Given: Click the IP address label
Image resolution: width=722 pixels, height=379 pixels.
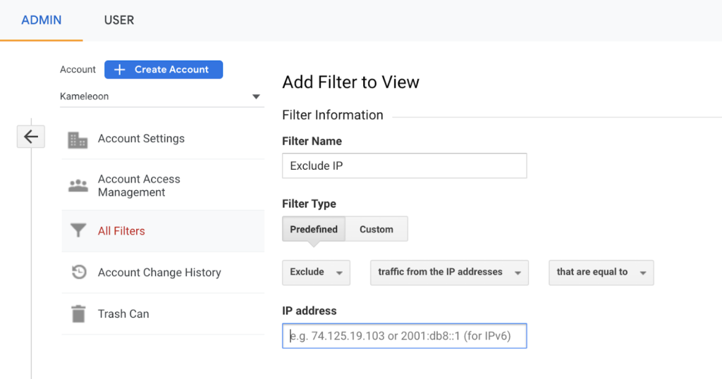Looking at the screenshot, I should (309, 311).
